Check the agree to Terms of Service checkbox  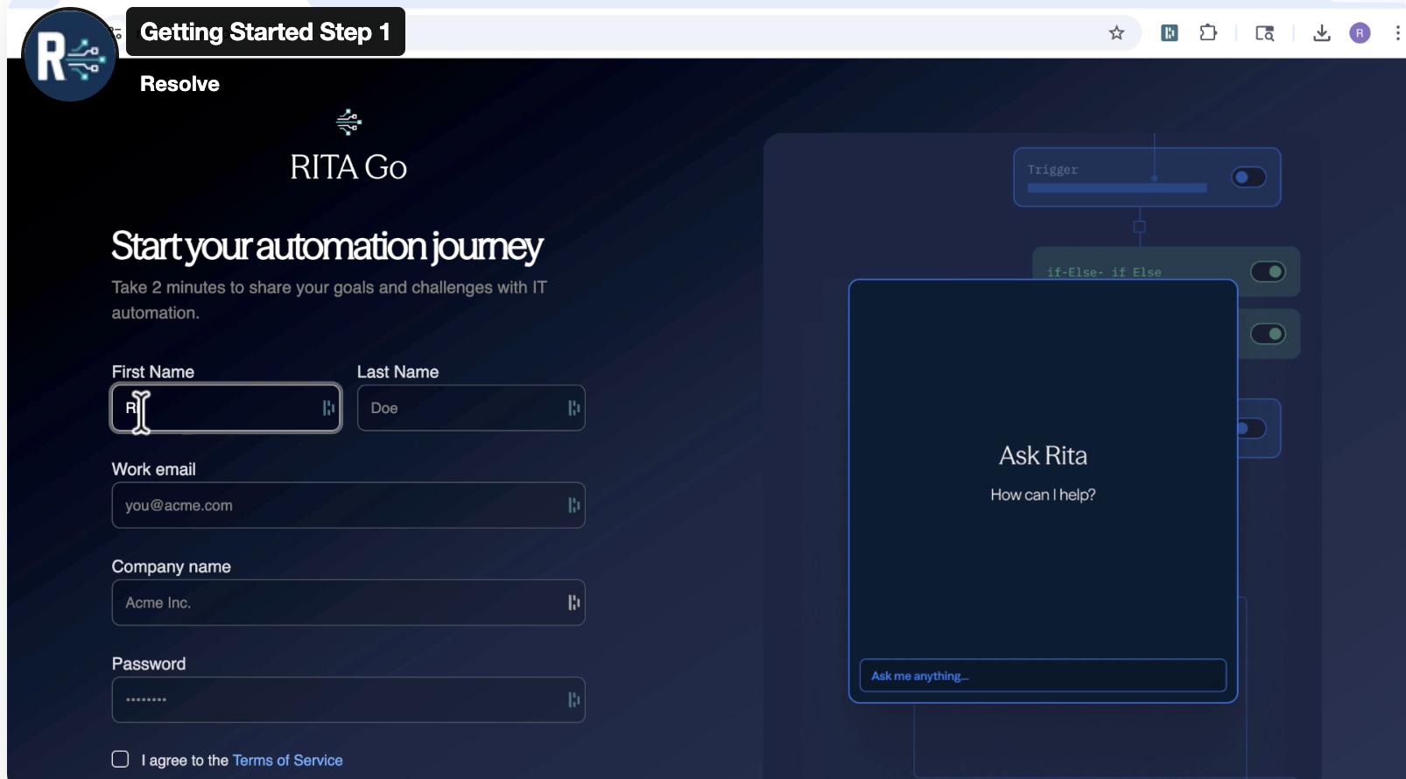tap(121, 759)
